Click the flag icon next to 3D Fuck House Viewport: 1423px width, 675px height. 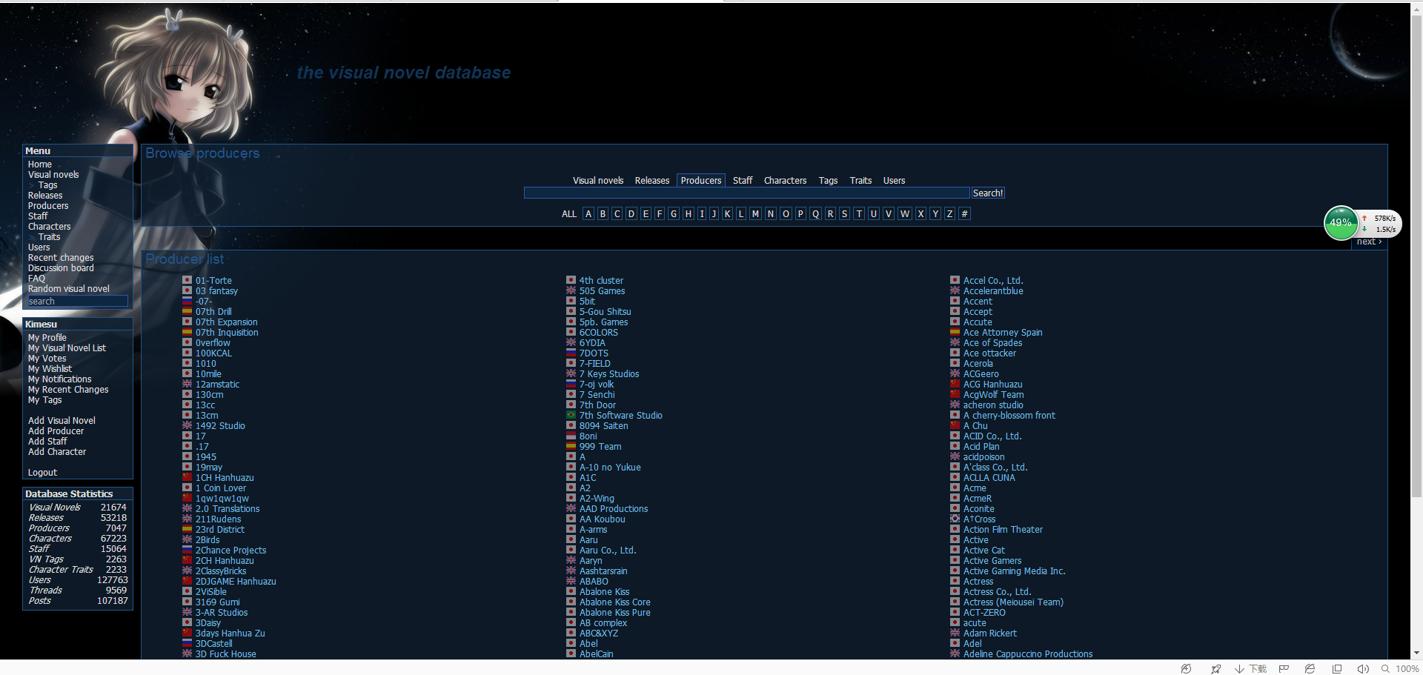coord(188,654)
